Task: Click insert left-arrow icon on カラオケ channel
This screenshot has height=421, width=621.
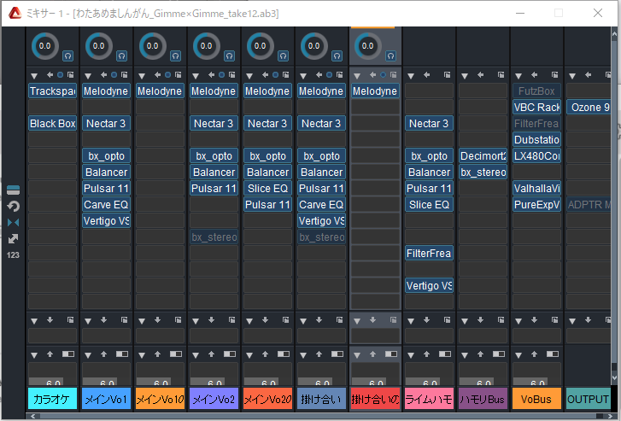Action: tap(50, 74)
